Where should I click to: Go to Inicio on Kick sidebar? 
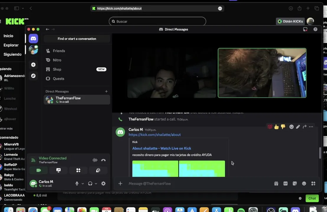point(8,36)
